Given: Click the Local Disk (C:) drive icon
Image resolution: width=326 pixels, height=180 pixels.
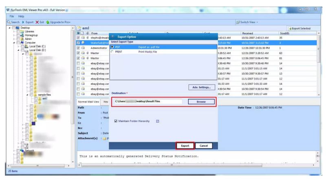Looking at the screenshot, I should (x=27, y=46).
